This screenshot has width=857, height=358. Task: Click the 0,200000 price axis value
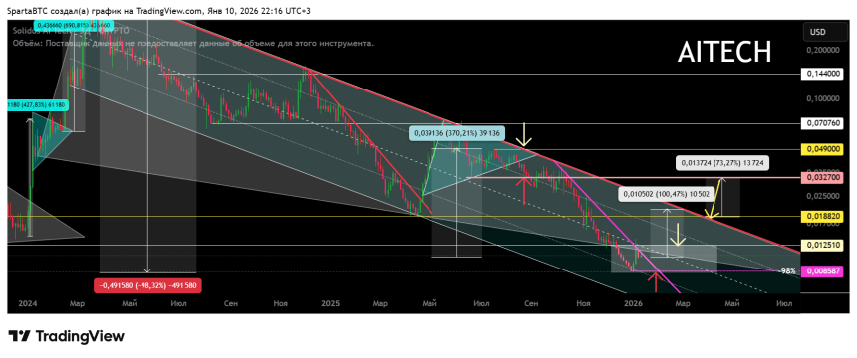824,50
